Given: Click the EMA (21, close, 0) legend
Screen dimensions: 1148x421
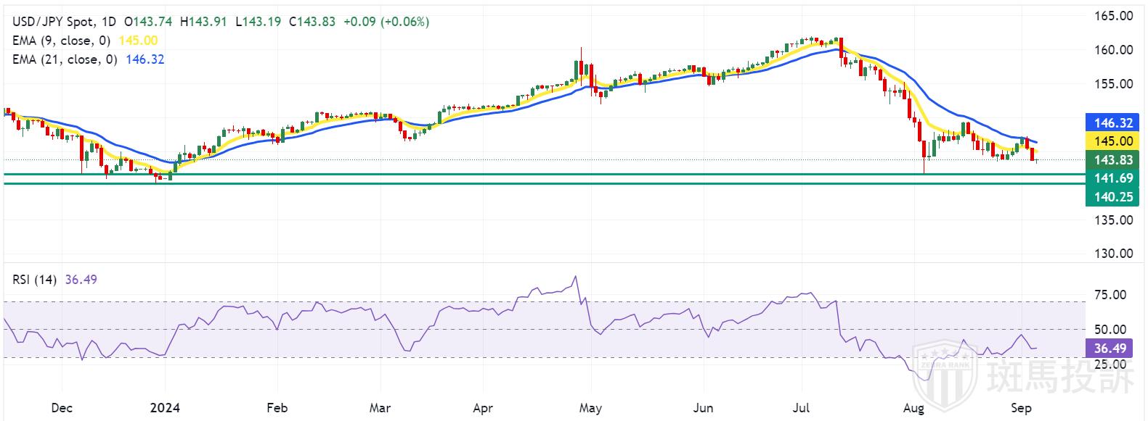Looking at the screenshot, I should click(x=67, y=59).
